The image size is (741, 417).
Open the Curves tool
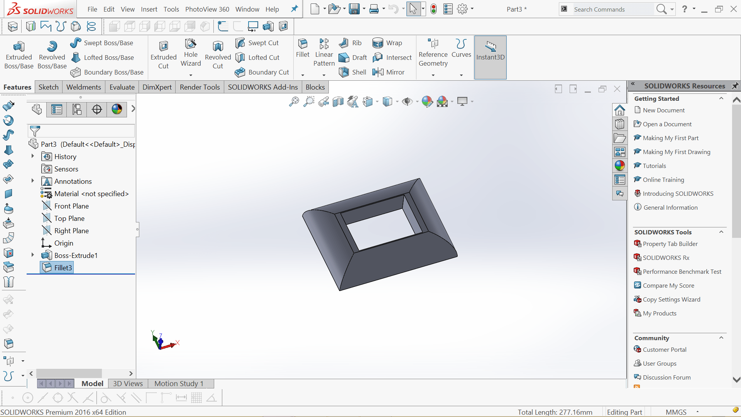click(461, 49)
